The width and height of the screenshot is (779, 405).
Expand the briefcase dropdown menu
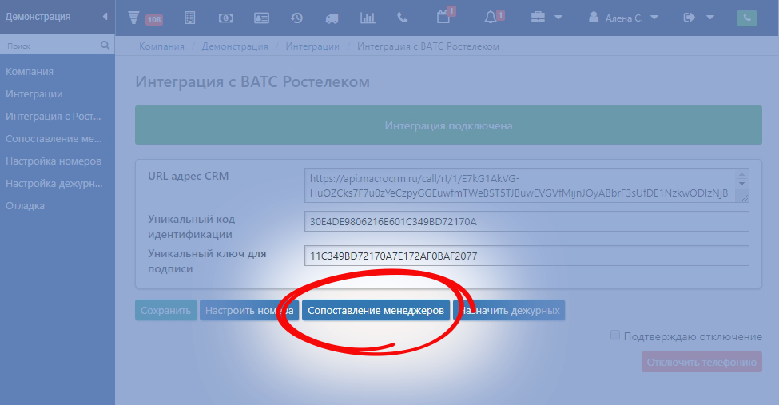point(546,18)
